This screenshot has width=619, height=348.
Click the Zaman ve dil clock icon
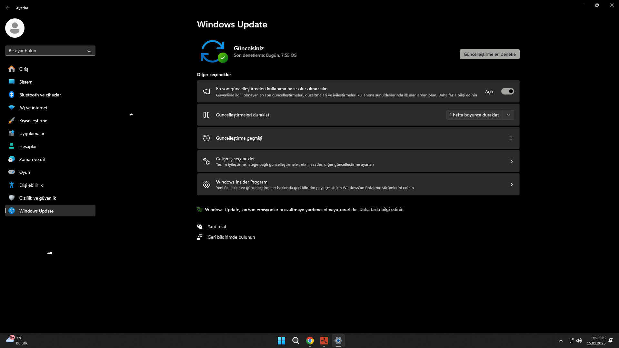12,159
